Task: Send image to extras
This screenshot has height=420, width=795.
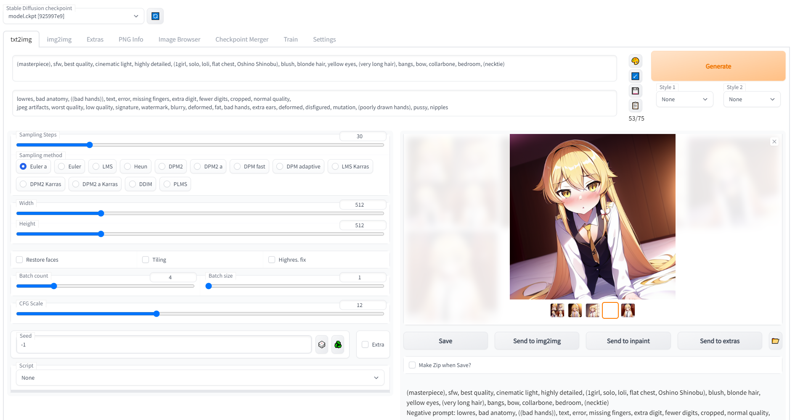Action: click(720, 341)
